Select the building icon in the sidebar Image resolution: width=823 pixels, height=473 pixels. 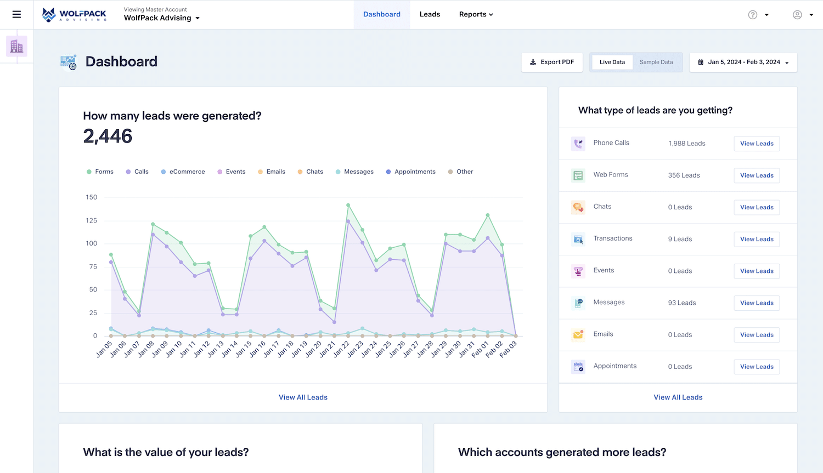[x=16, y=47]
